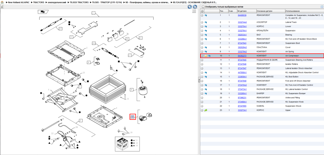
Task: Click blue arrow icon for Kit, Boot Button
Action: (206, 77)
